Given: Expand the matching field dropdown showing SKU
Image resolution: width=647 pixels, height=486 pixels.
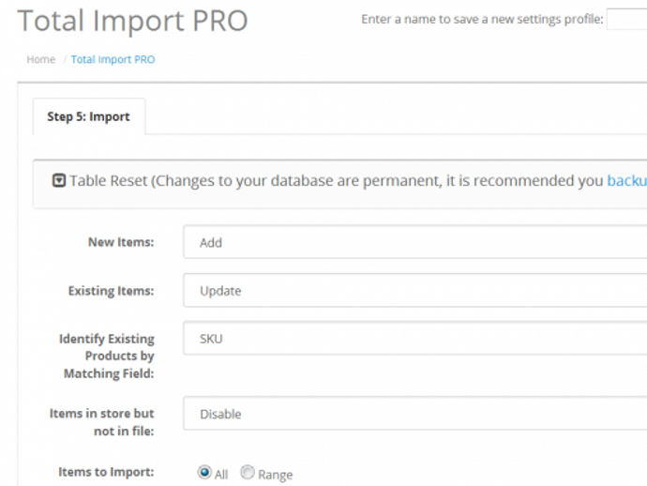Looking at the screenshot, I should point(414,339).
